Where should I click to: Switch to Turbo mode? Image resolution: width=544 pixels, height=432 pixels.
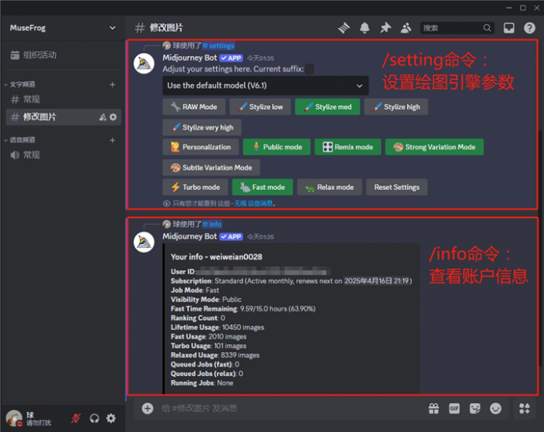point(195,187)
